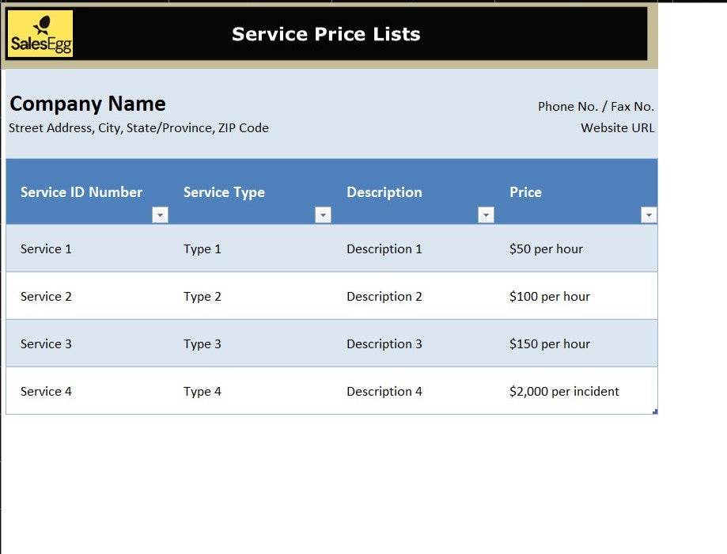Select the Street Address, City line
Screen dimensions: 727x554
[x=138, y=128]
